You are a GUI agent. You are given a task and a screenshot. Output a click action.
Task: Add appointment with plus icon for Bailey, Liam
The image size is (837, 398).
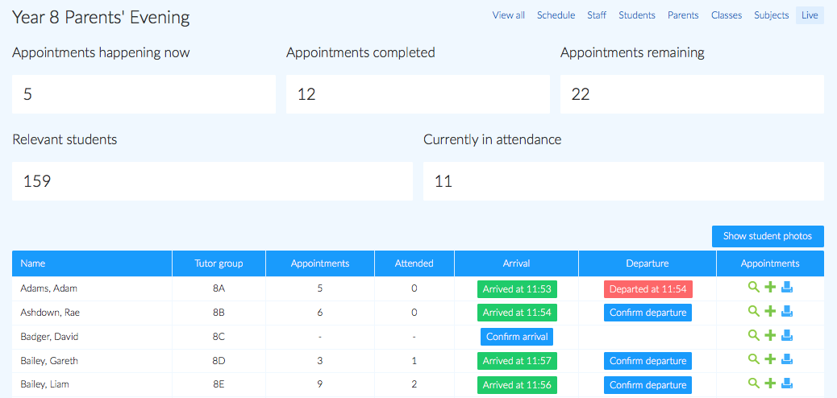[x=770, y=384]
